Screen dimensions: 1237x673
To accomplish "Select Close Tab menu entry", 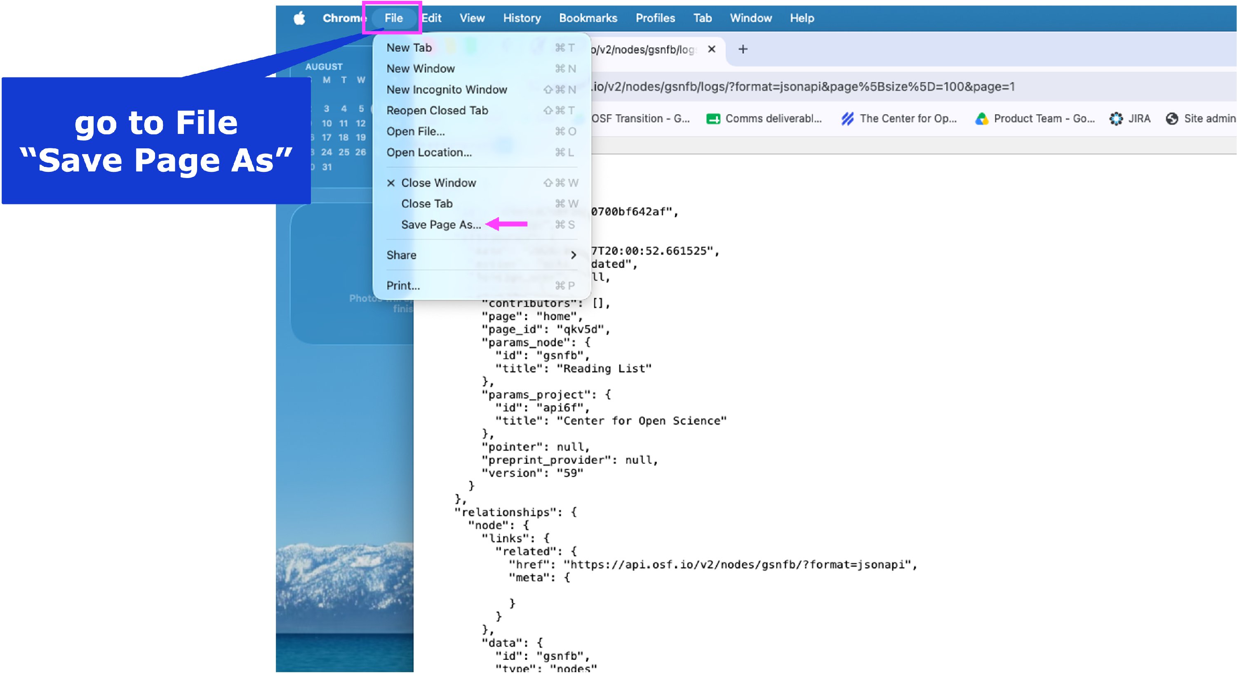I will (481, 204).
